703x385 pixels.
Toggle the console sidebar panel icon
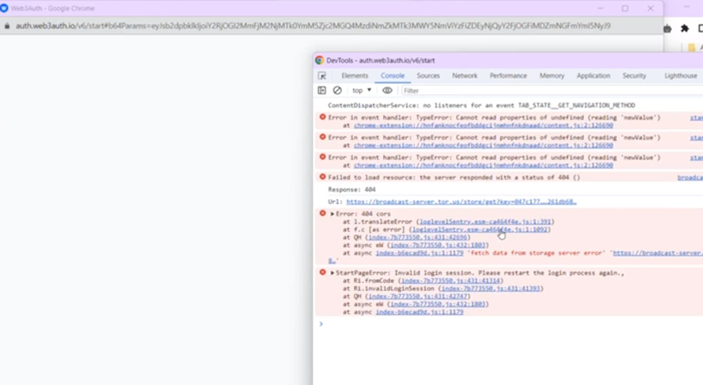click(322, 90)
